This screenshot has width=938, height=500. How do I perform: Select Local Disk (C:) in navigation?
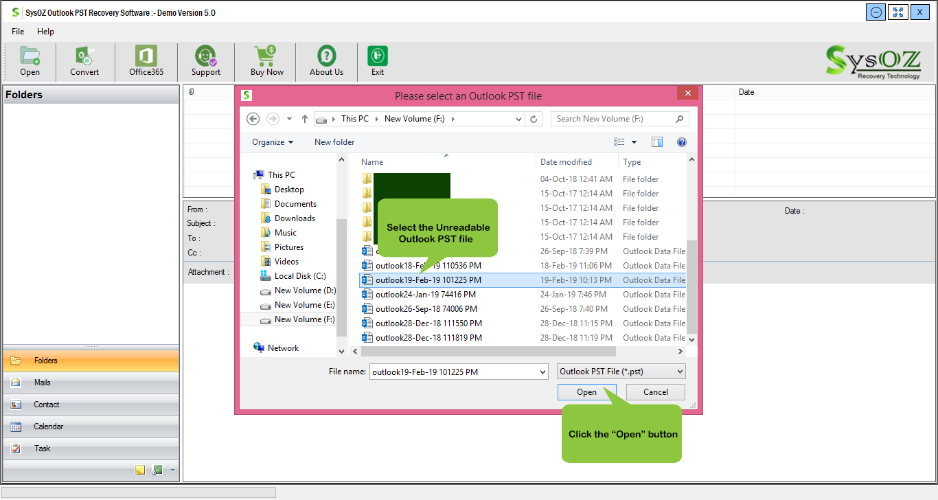293,276
